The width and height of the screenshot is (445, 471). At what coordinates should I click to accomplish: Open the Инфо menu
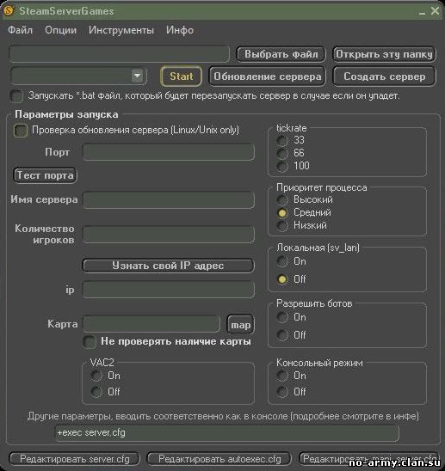180,30
